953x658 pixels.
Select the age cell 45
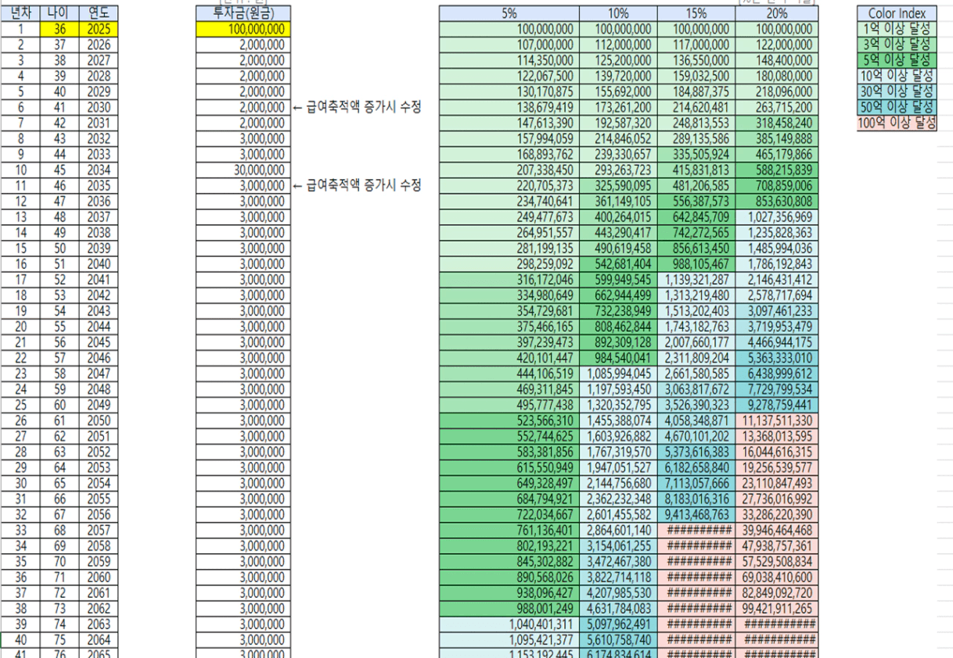60,170
